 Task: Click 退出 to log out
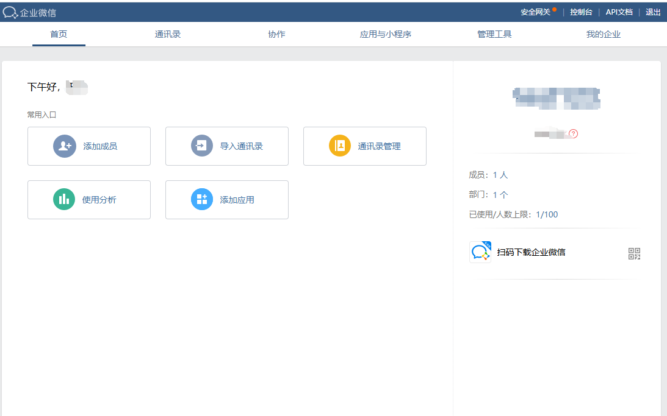[653, 12]
